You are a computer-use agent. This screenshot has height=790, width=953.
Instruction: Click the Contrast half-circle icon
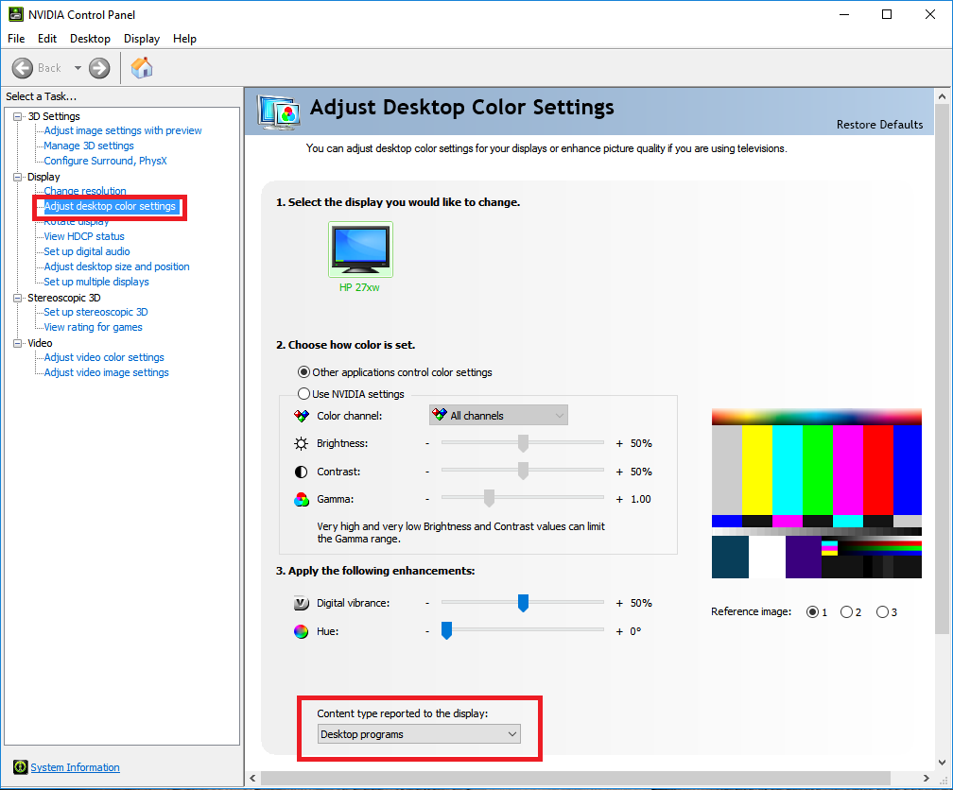[301, 472]
